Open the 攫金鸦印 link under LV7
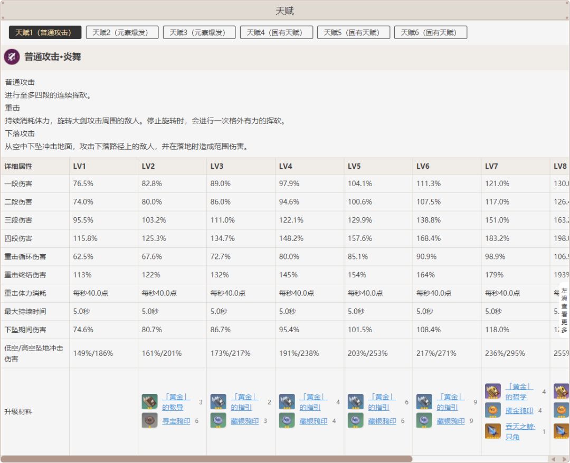Viewport: 570px width, 463px height. (519, 411)
